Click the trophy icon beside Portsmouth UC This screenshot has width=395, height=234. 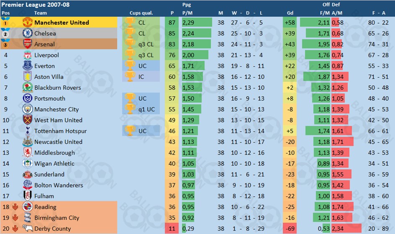(x=130, y=98)
